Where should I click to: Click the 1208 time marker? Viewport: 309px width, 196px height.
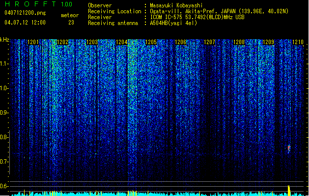coord(239,42)
